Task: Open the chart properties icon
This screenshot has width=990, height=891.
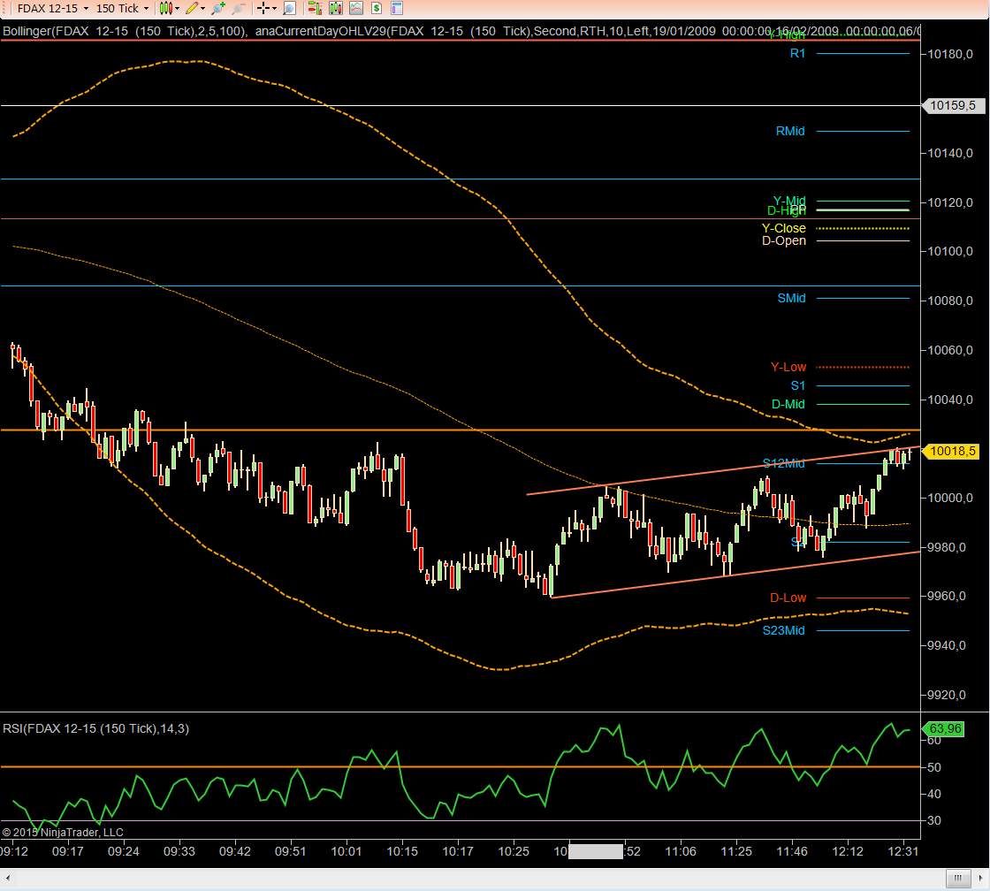Action: (397, 8)
